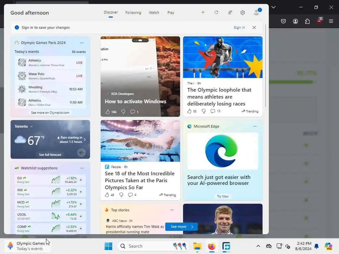Screen dimensions: 339x254
Task: Like the Olympic loophole article
Action: tap(189, 111)
